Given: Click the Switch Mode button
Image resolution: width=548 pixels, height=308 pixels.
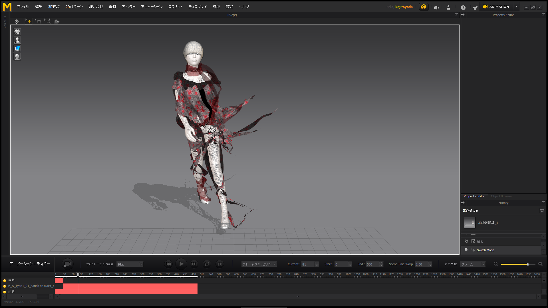Looking at the screenshot, I should tap(485, 250).
